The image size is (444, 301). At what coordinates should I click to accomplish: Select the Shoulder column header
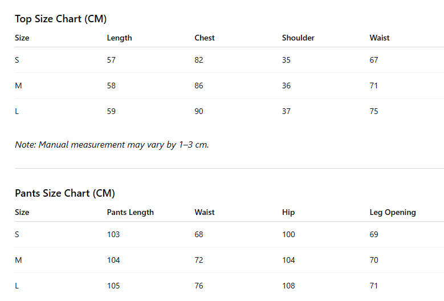click(x=298, y=38)
